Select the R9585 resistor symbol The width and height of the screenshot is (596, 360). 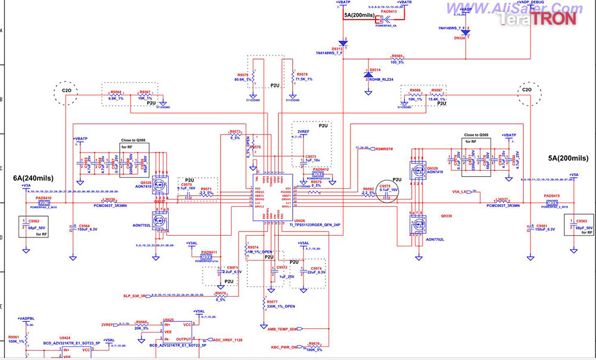click(397, 59)
